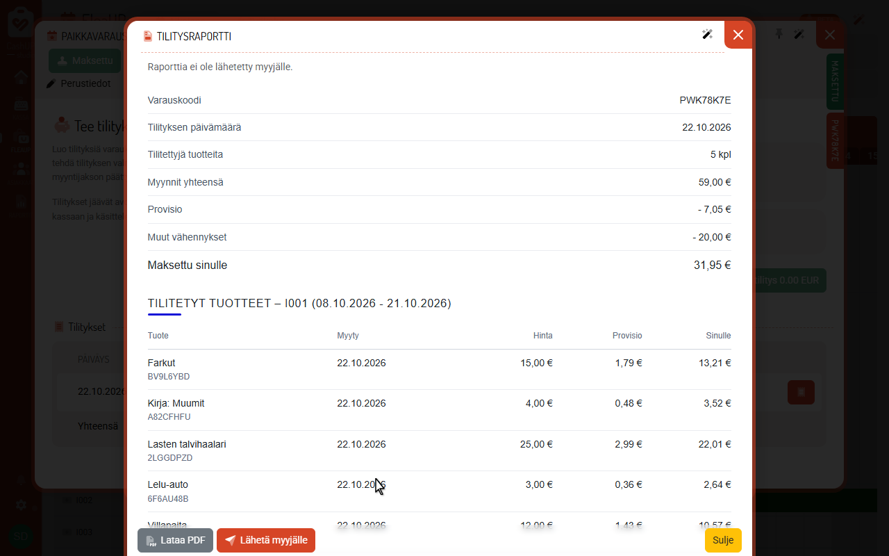Close the background Paikkavaraus window

pyautogui.click(x=830, y=35)
